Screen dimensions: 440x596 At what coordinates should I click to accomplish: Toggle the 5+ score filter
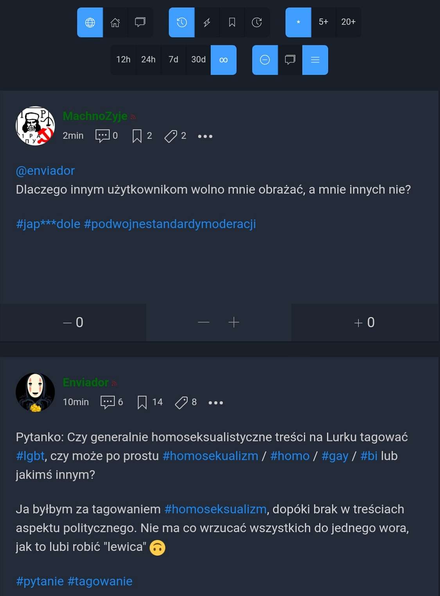pyautogui.click(x=323, y=22)
